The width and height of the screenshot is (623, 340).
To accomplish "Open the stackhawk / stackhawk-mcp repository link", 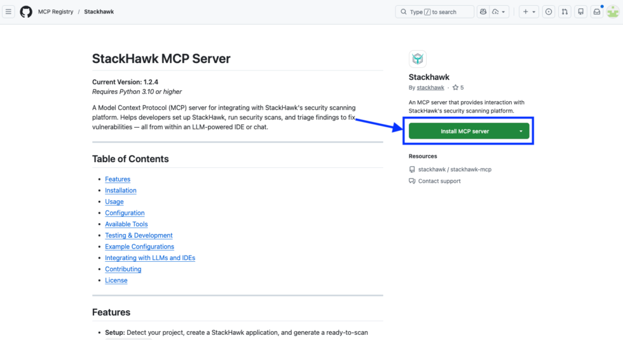I will 455,169.
